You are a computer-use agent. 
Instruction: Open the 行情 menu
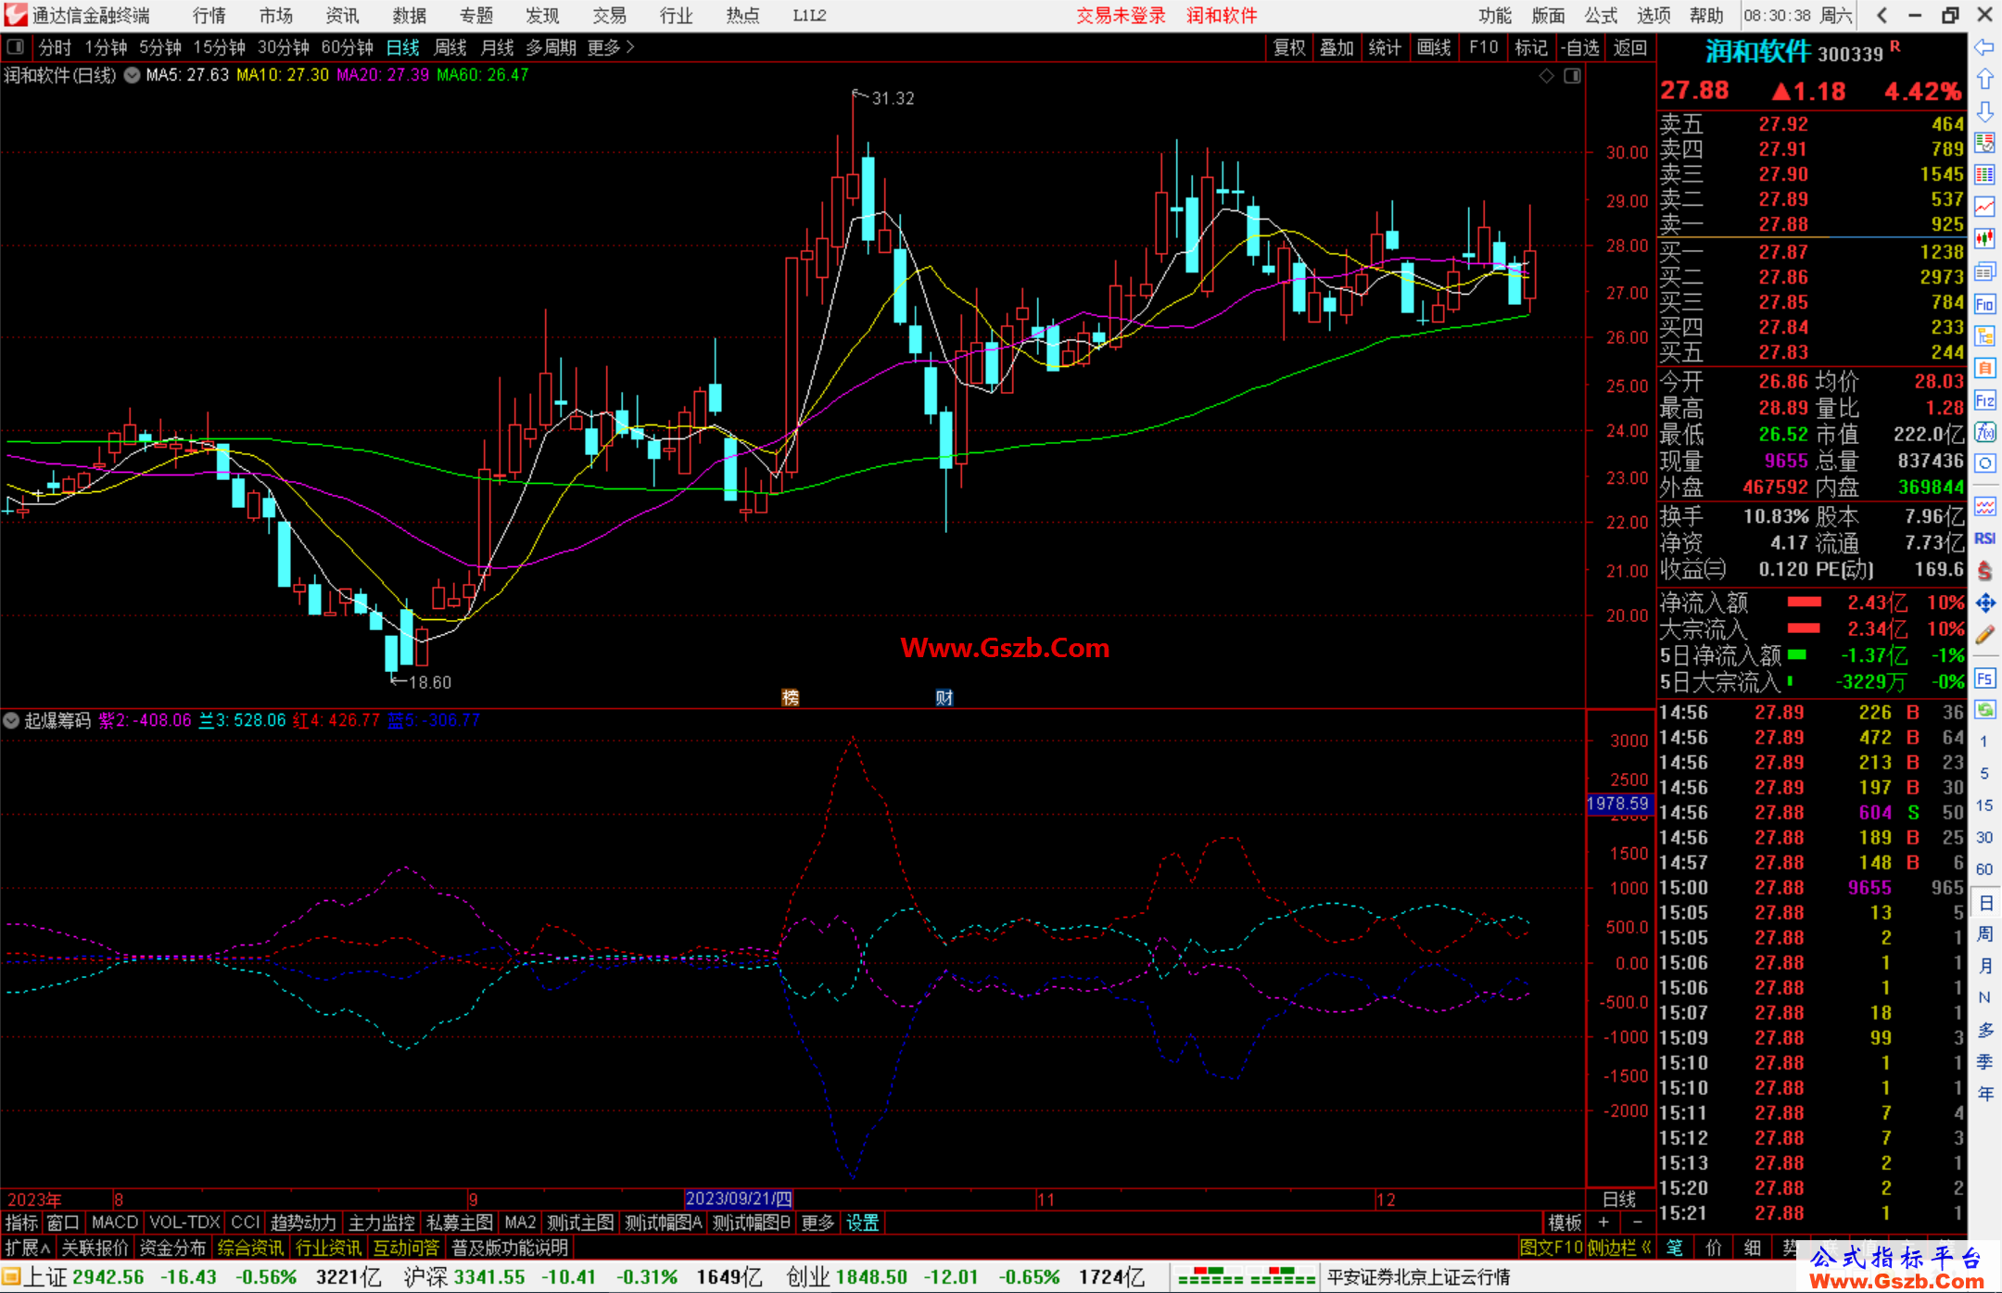point(209,16)
